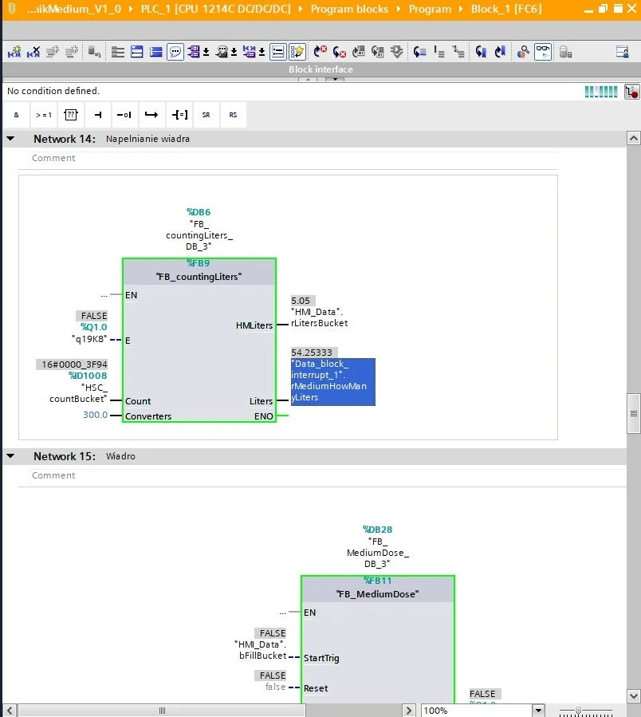641x717 pixels.
Task: Open zoom level 100% dropdown arrow
Action: [539, 710]
